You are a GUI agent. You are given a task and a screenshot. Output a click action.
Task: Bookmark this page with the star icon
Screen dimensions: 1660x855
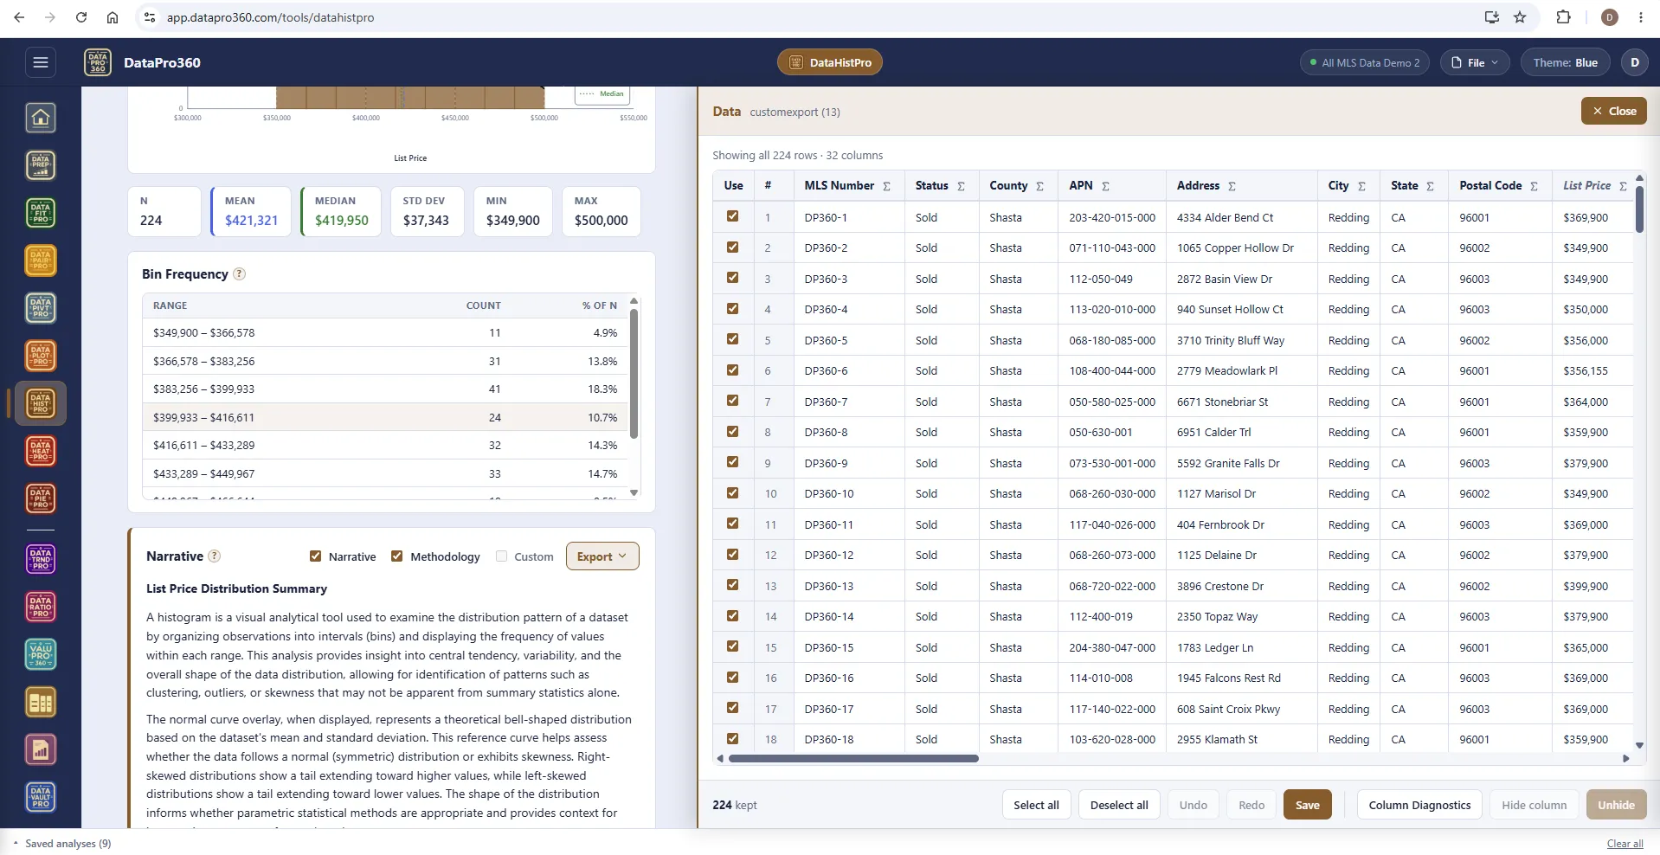(1520, 17)
